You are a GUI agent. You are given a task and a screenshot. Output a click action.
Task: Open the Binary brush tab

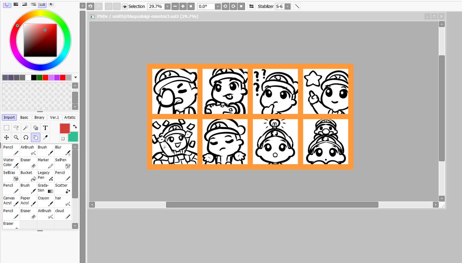[x=39, y=117]
